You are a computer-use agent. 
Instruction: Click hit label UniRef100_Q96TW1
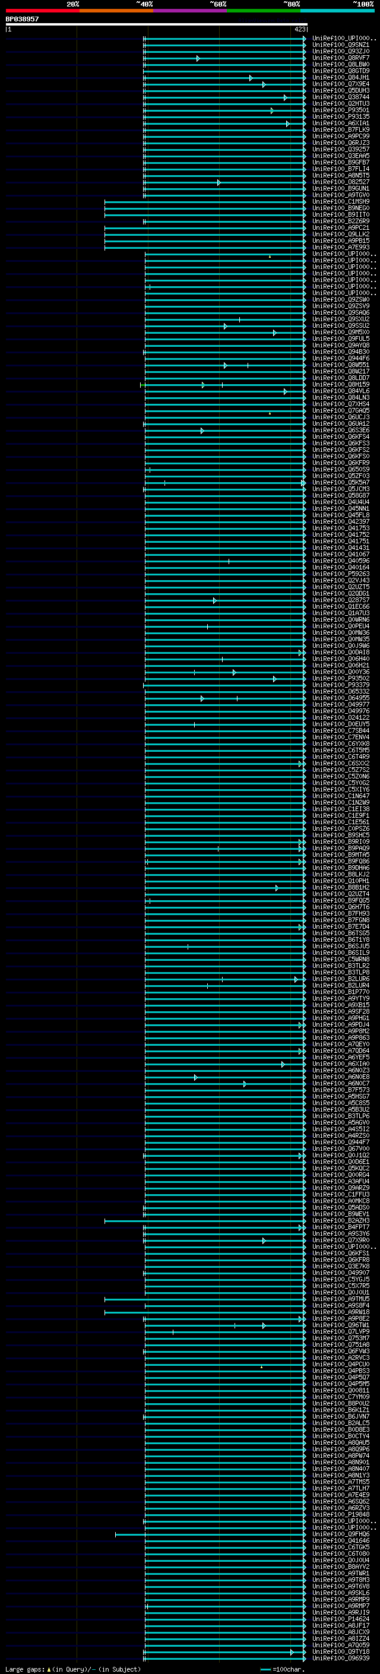[341, 1325]
